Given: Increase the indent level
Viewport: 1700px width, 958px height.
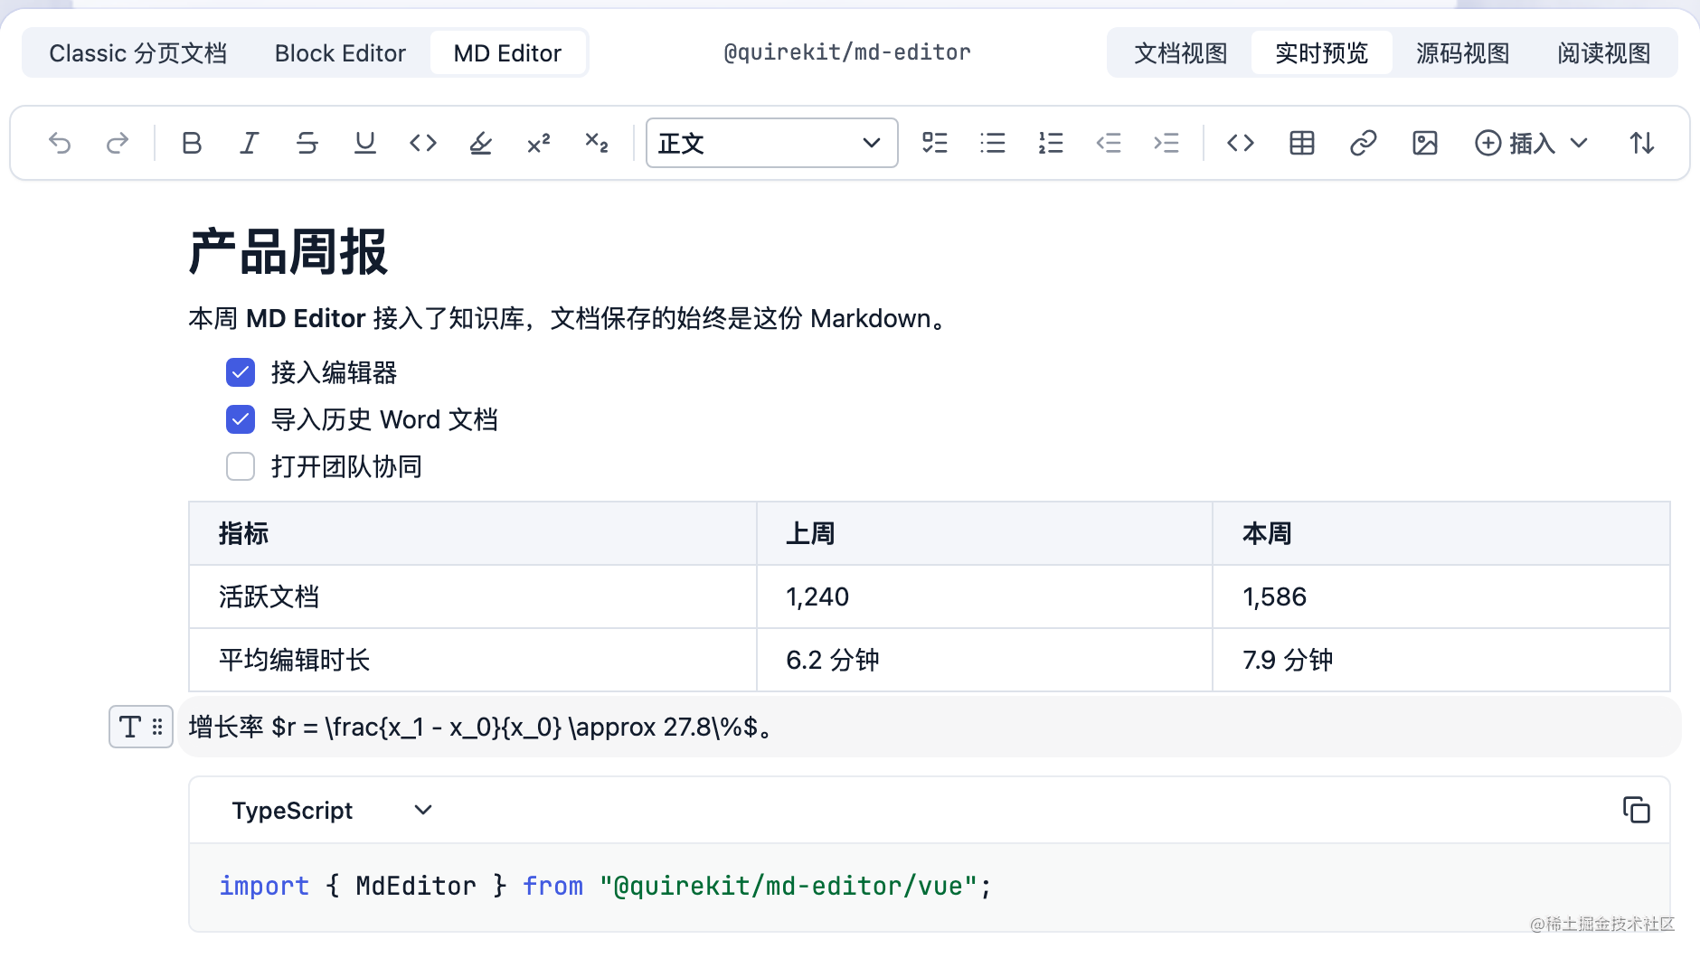Looking at the screenshot, I should [x=1166, y=143].
